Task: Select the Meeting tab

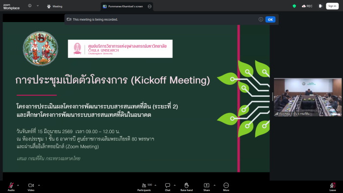Action: 55,6
